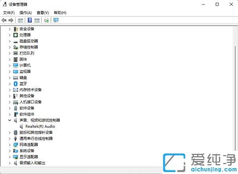The width and height of the screenshot is (238, 174).
Task: Collapse the 声音、视频和游戏控制器 node
Action: click(10, 120)
